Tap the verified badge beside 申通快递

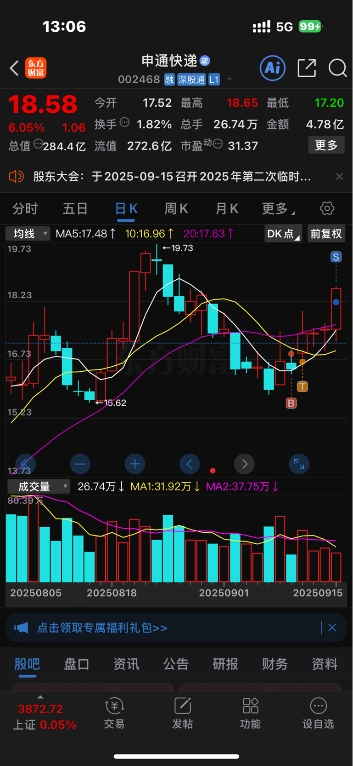pos(205,60)
